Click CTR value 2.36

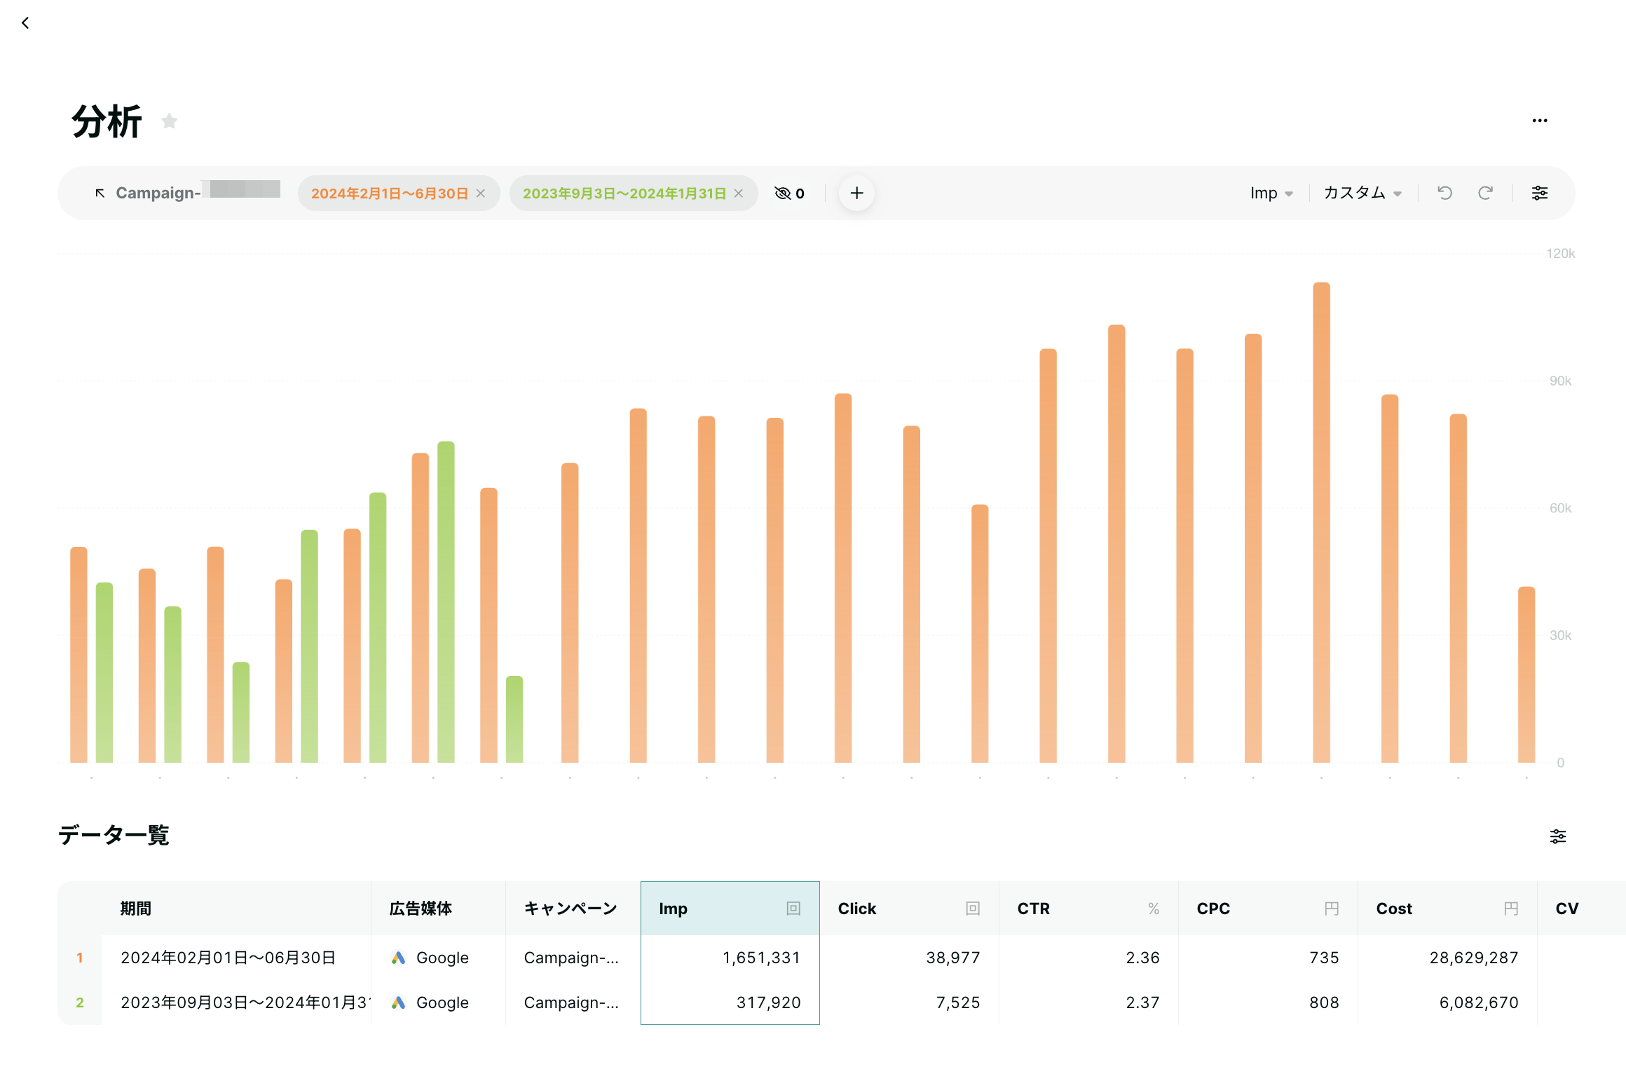[x=1143, y=958]
